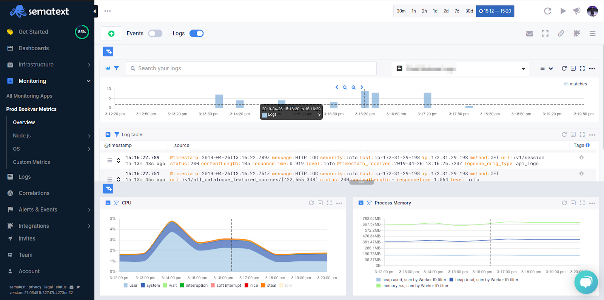
Task: Select Custom Metrics in monitoring menu
Action: [x=31, y=162]
